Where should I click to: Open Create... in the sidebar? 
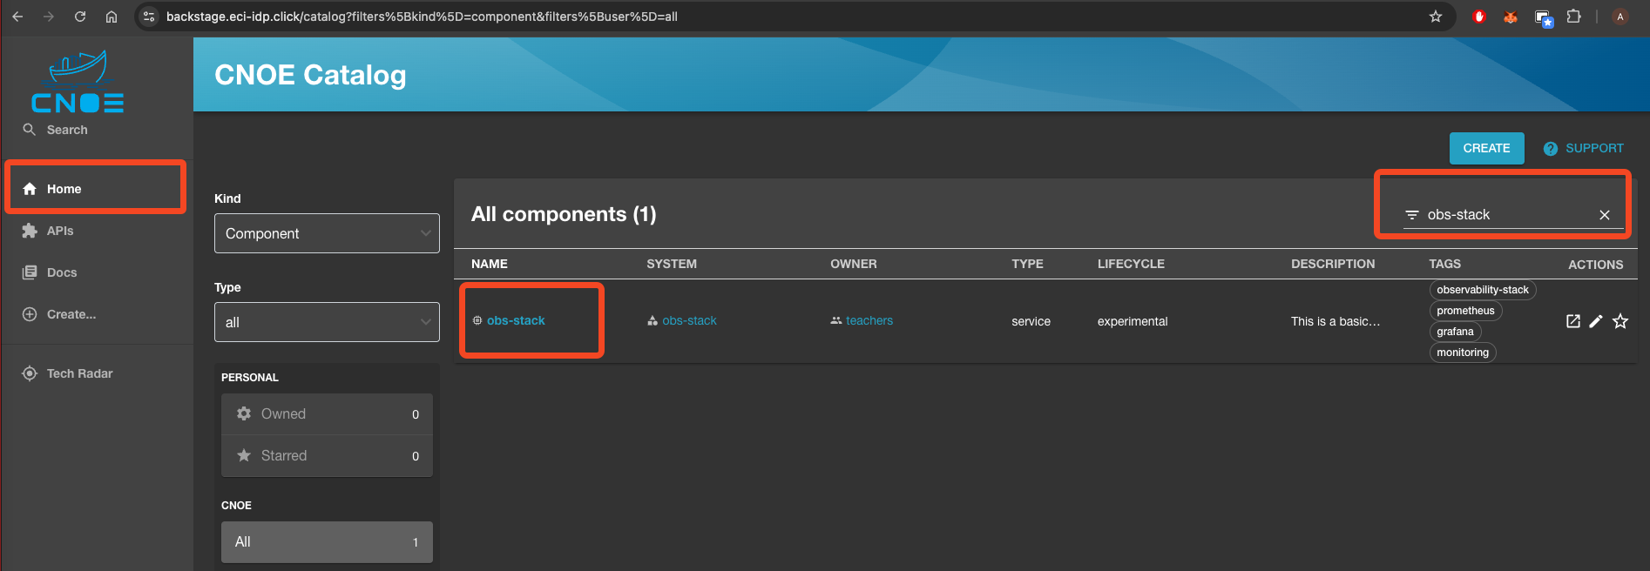point(71,314)
